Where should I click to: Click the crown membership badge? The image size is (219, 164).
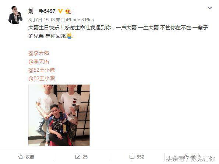68,11
